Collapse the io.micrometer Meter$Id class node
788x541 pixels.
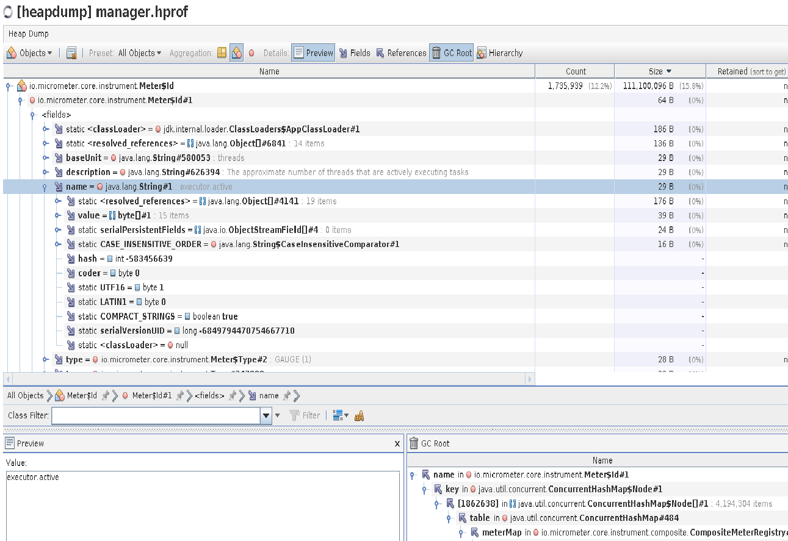9,87
